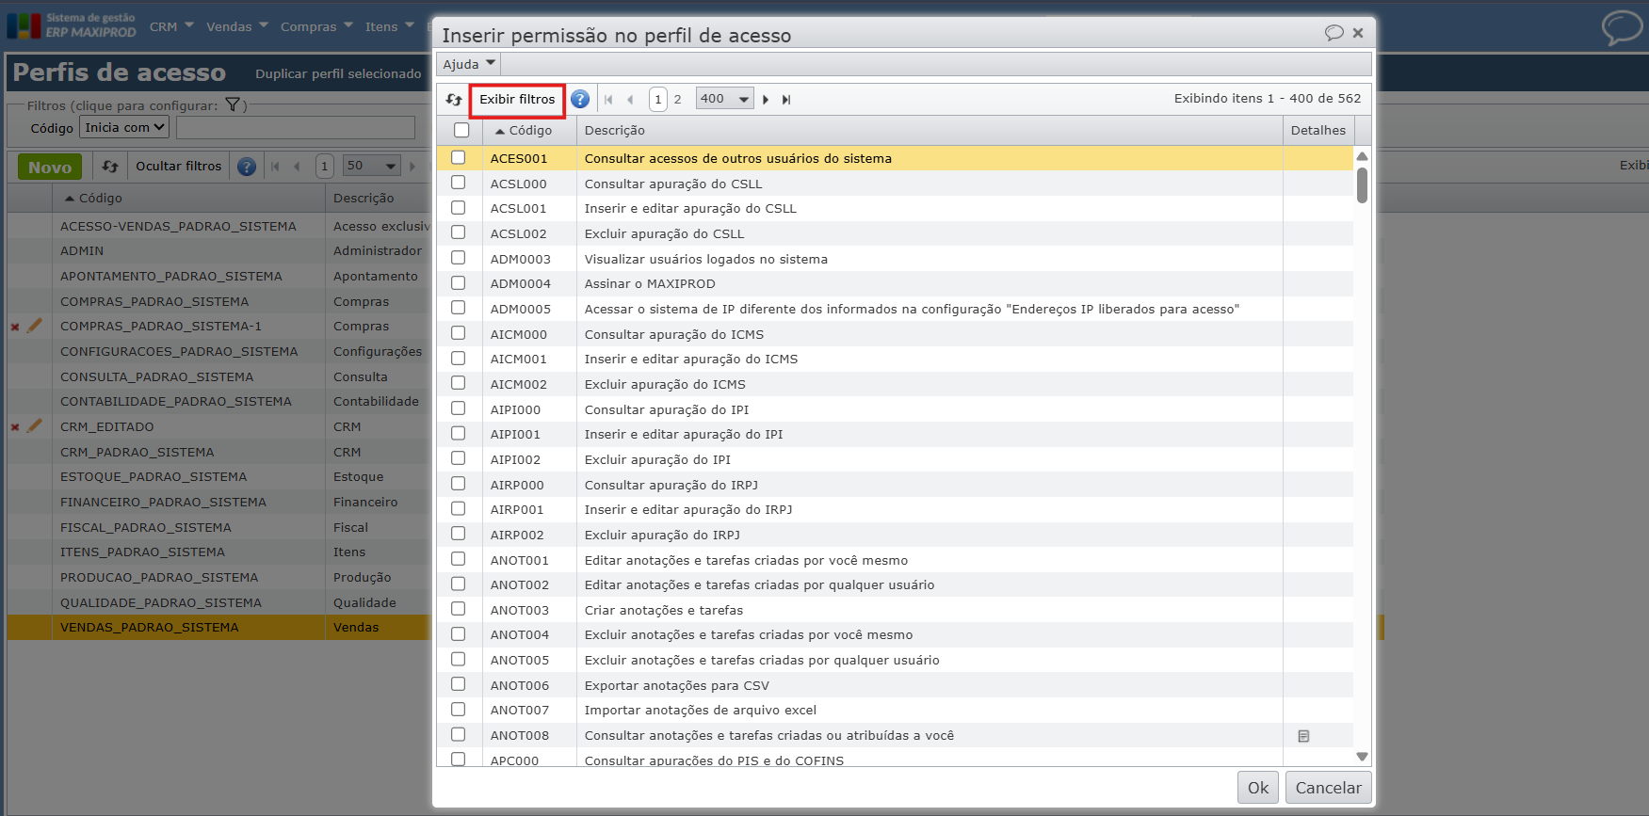Go to the previous page of permissions in the dialog
This screenshot has width=1649, height=816.
click(630, 99)
